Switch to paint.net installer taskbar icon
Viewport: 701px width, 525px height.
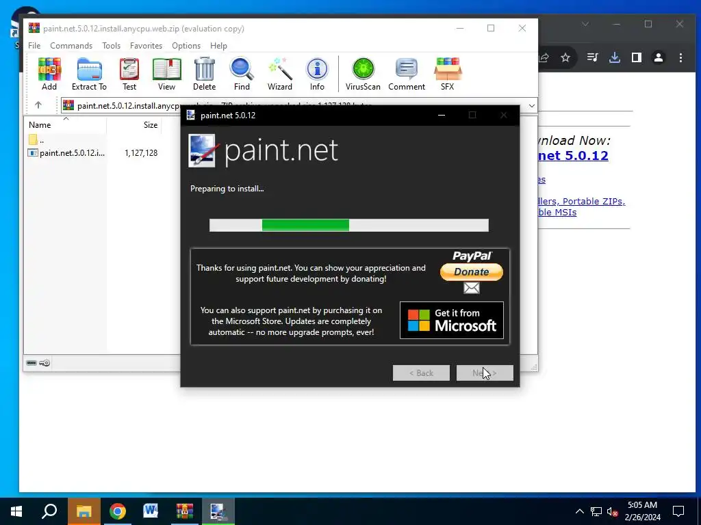click(218, 511)
